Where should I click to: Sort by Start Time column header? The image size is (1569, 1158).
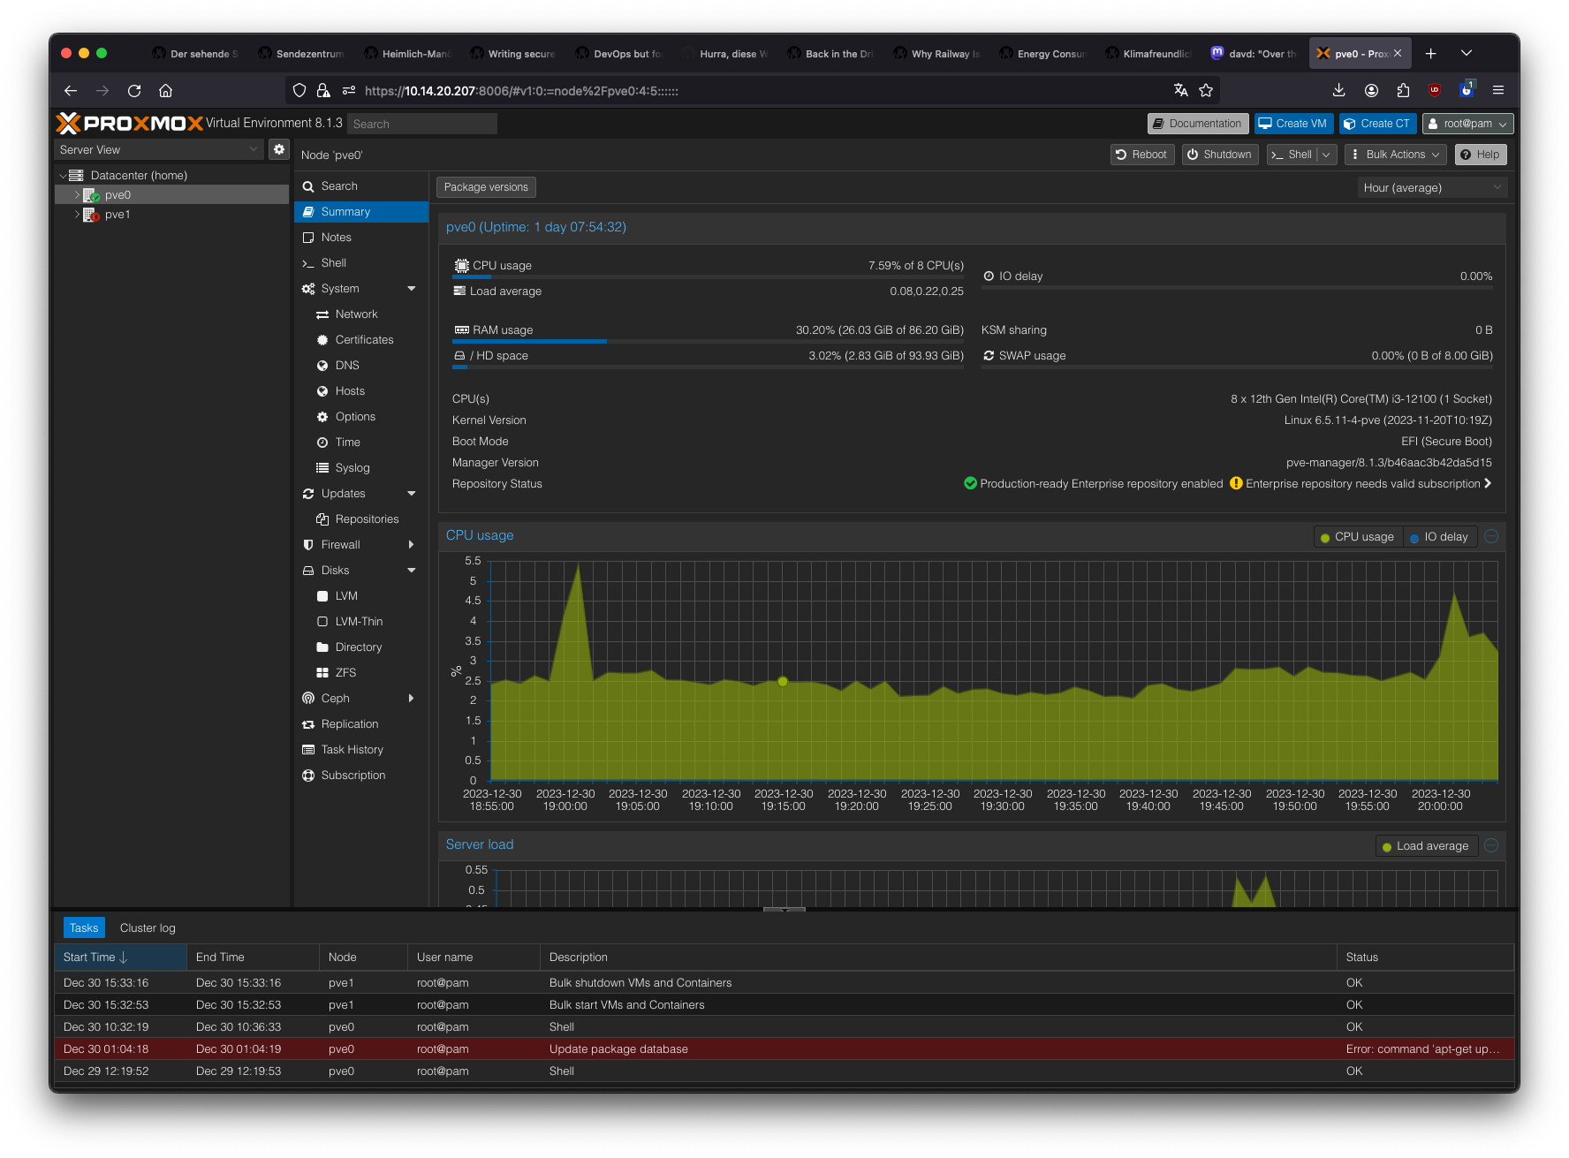click(120, 957)
